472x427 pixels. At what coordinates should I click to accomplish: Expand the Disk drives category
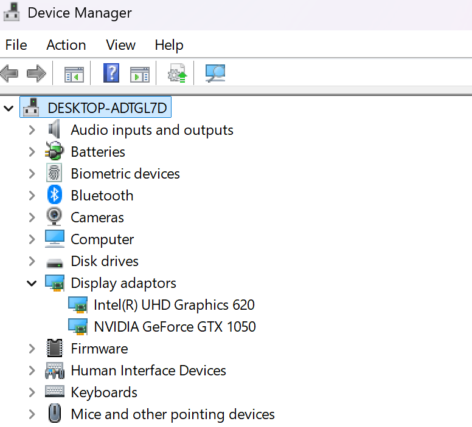pos(32,261)
